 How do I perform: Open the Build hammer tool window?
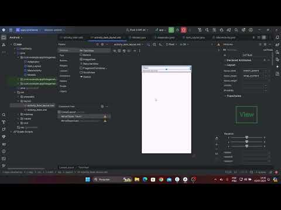(4, 122)
